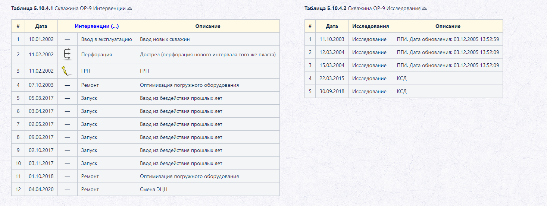Screen dimensions: 547x206
Task: Select the date 10.01.2002 cell
Action: (41, 39)
